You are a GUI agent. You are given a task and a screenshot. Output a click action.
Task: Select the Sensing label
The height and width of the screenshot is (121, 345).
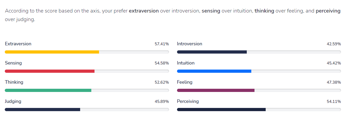pyautogui.click(x=13, y=63)
